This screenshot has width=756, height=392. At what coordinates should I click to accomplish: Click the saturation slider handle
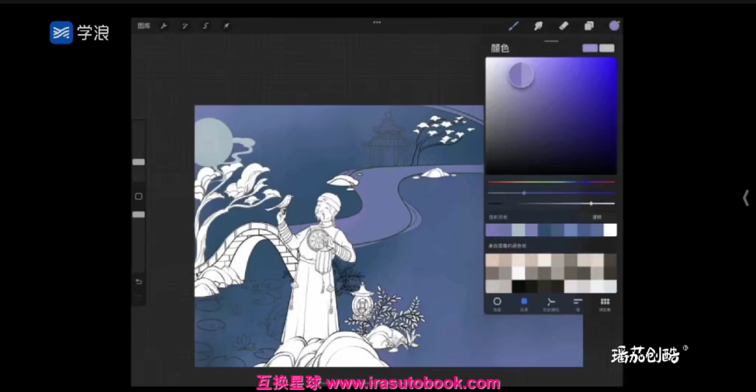click(524, 193)
